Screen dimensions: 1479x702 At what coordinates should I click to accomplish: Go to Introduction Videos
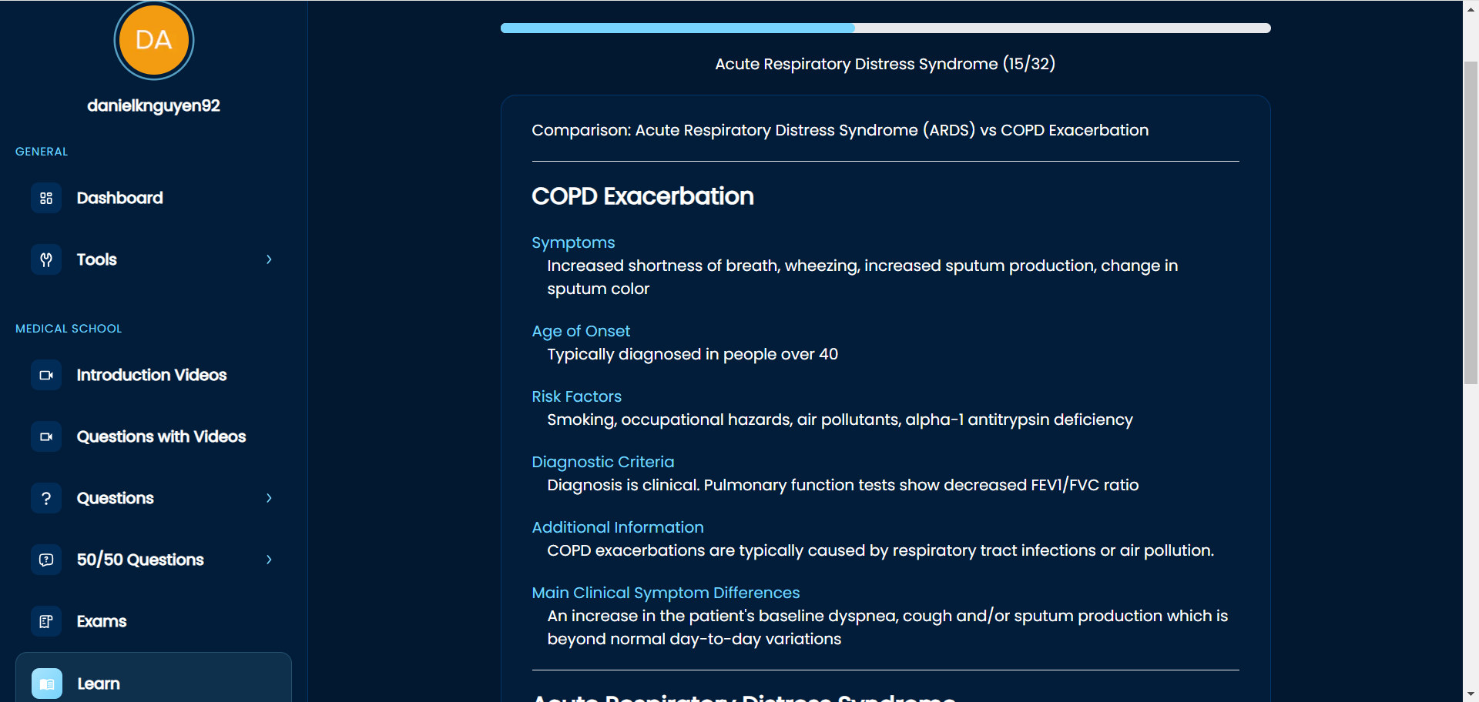pyautogui.click(x=153, y=375)
